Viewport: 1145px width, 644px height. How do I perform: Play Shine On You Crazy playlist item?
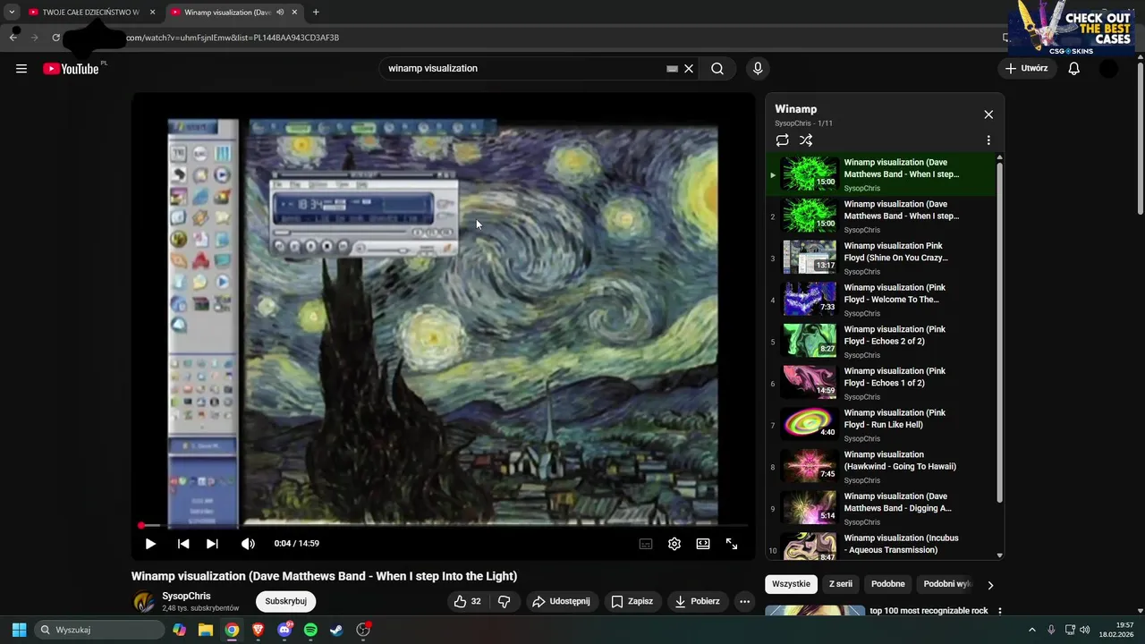coord(881,258)
